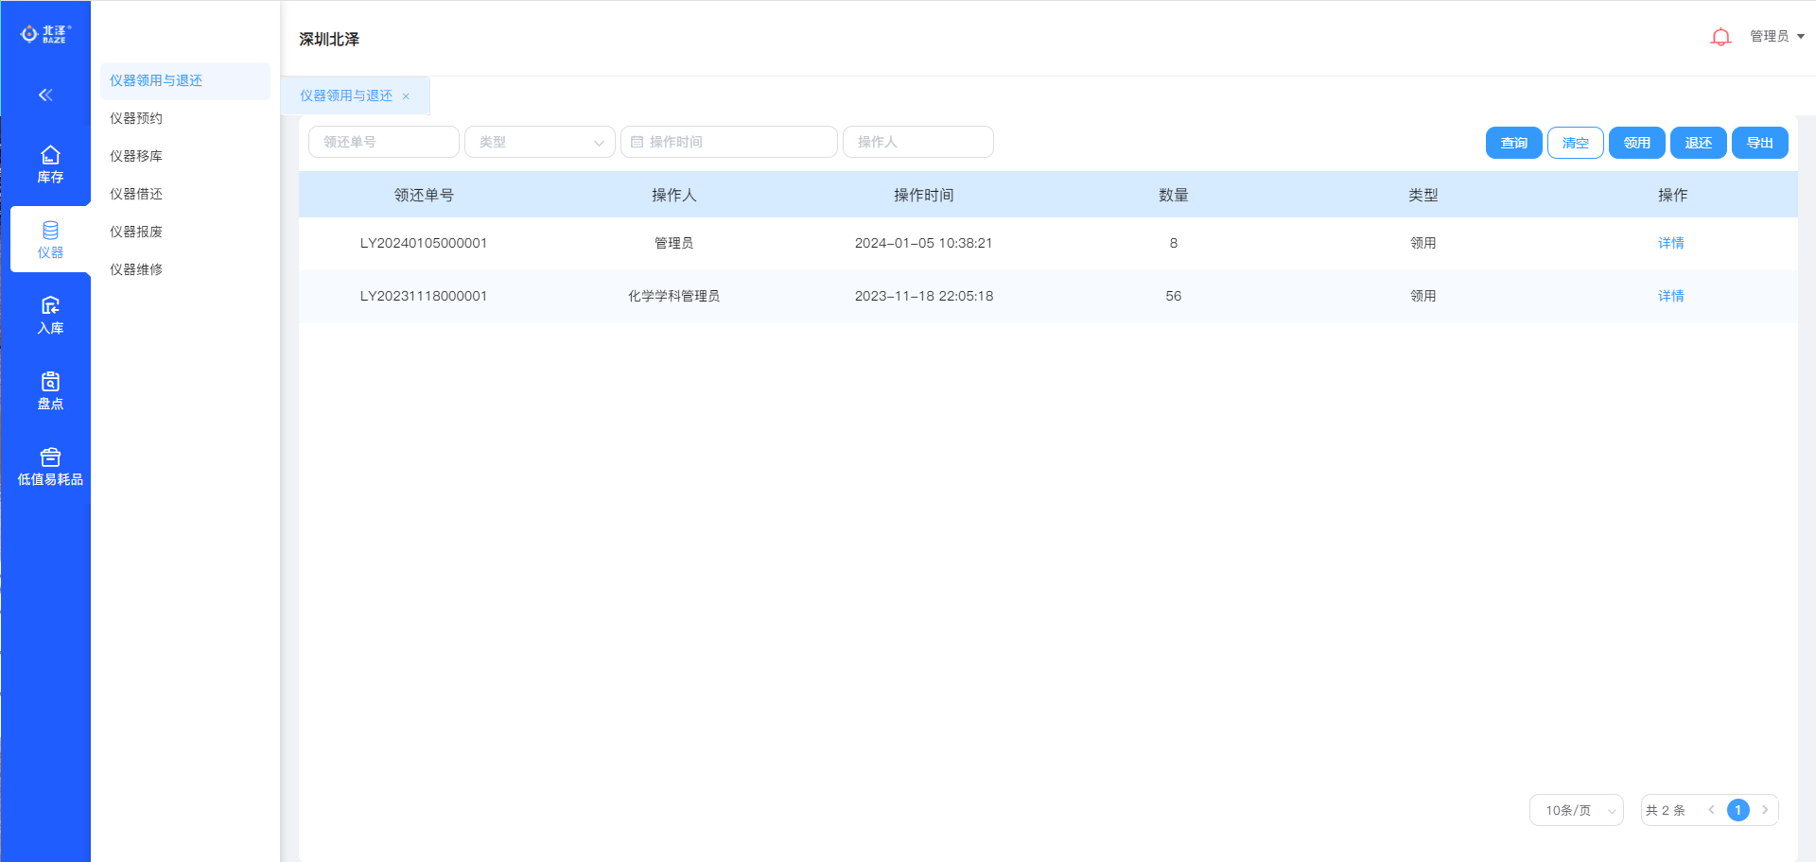Open the 10条/页 page size dropdown

pos(1576,810)
